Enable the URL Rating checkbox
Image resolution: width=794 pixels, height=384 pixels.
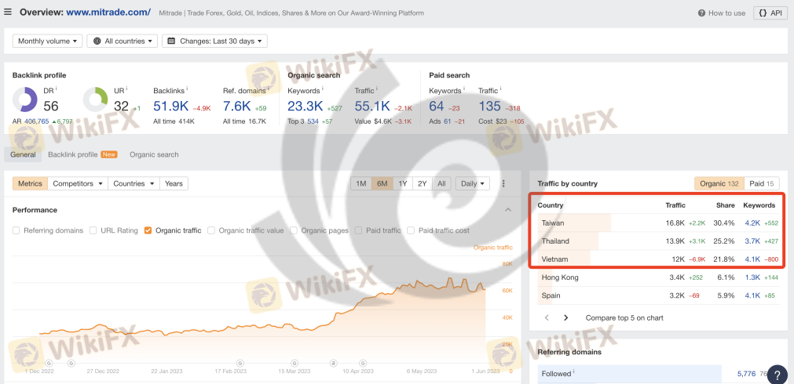pos(93,230)
